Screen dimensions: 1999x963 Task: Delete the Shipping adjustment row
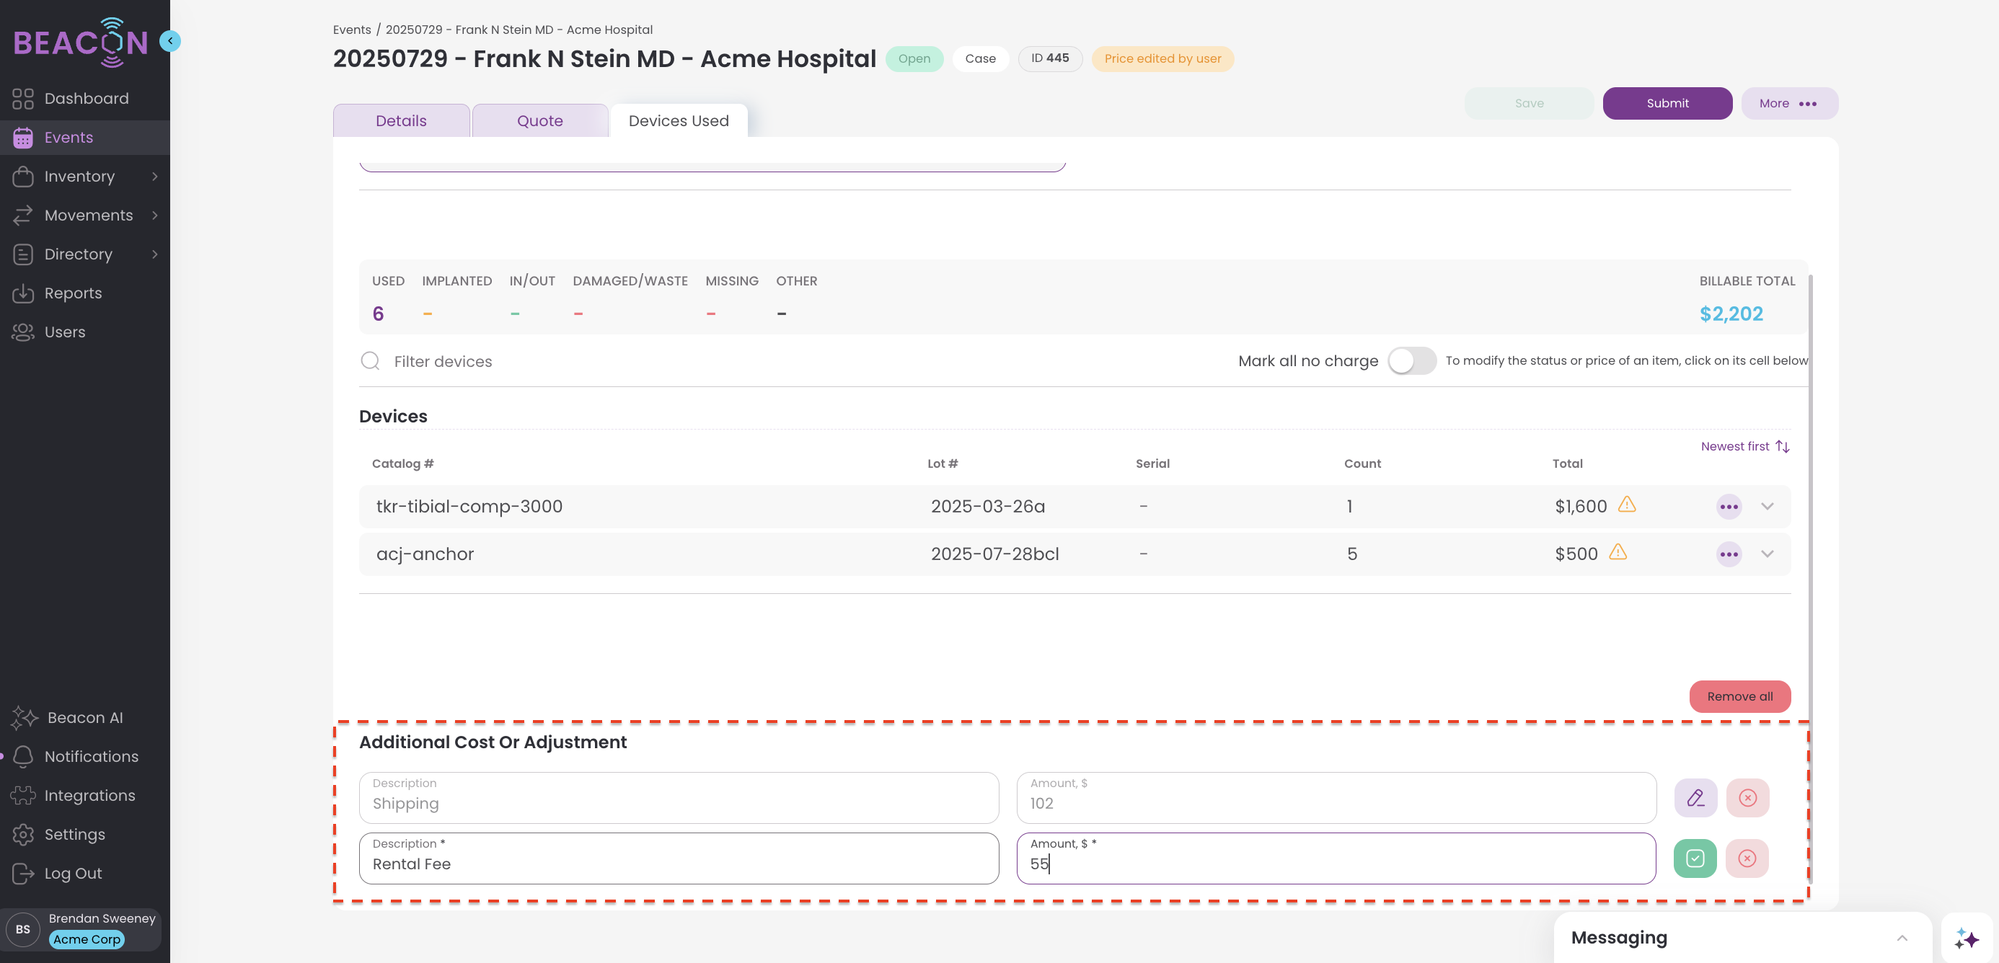coord(1747,798)
